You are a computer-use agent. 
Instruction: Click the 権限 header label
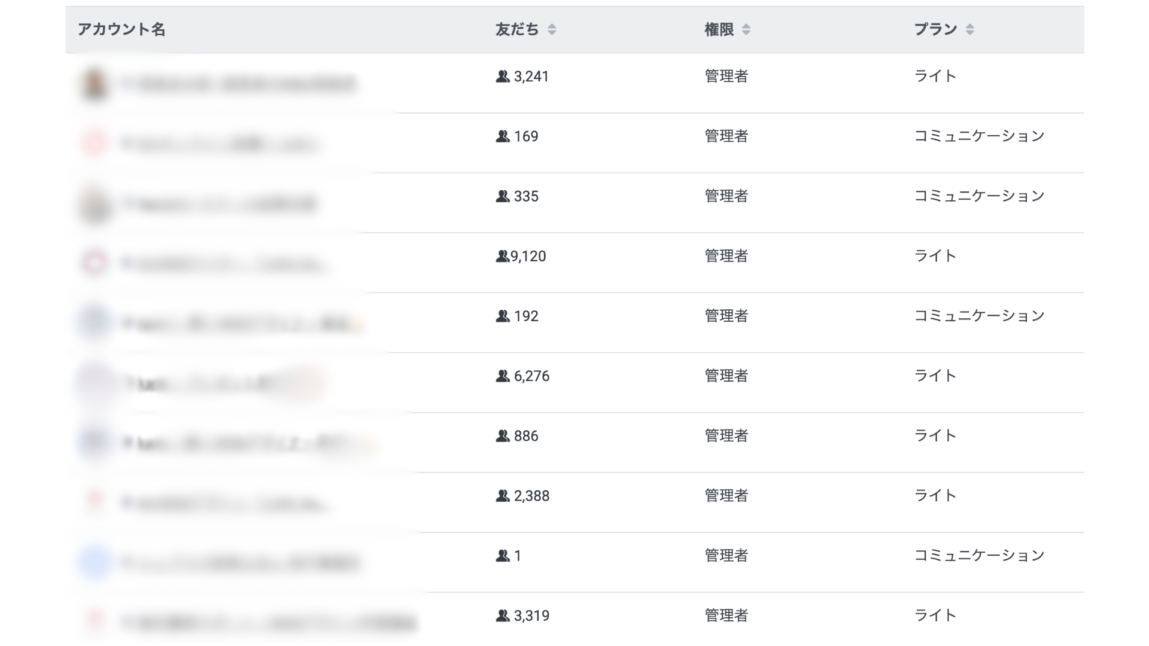tap(719, 29)
